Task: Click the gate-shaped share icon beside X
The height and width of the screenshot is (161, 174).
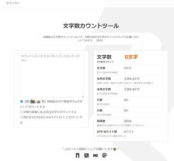Action: [x=77, y=156]
